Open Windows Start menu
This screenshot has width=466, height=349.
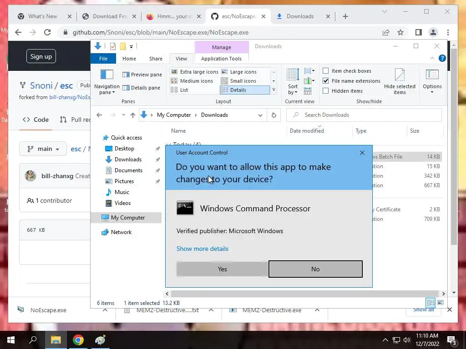[11, 340]
